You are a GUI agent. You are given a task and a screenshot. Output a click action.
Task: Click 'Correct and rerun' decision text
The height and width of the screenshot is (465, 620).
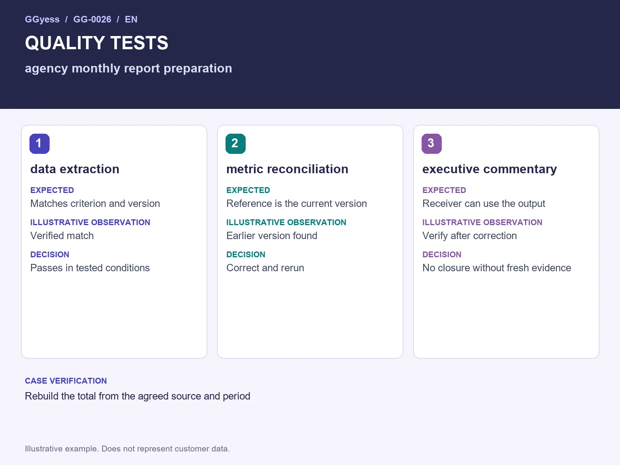(x=265, y=268)
